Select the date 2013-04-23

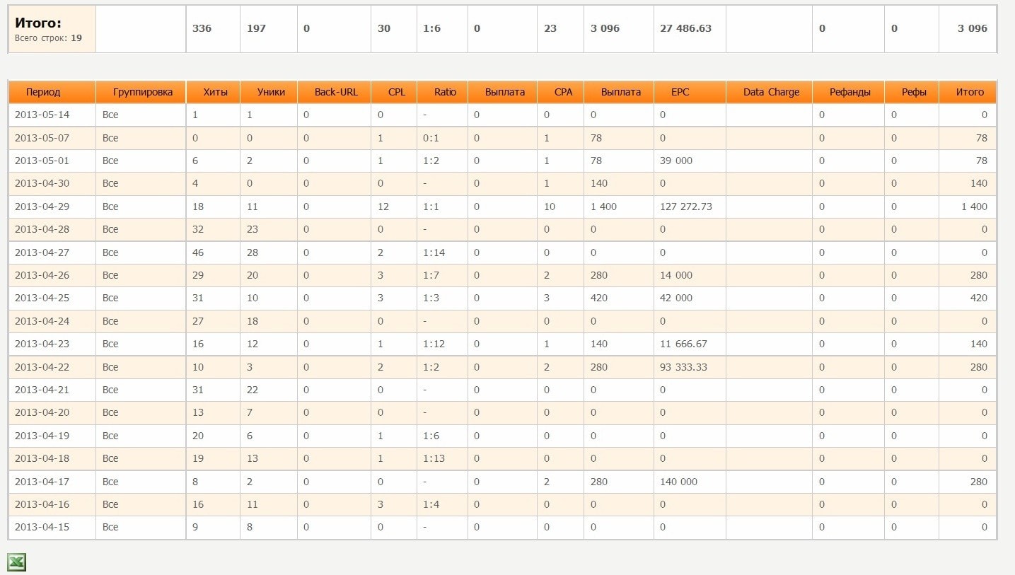pos(42,344)
